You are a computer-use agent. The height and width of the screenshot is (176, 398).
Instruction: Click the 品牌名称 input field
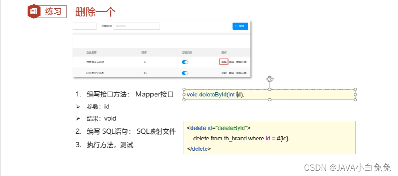pos(136,26)
